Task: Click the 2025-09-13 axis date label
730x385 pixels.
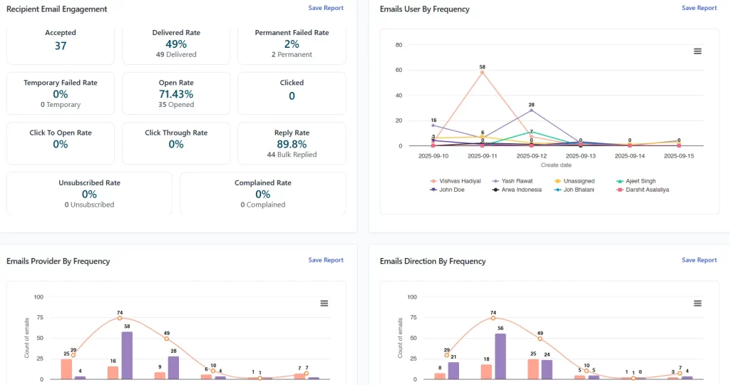Action: tap(580, 156)
